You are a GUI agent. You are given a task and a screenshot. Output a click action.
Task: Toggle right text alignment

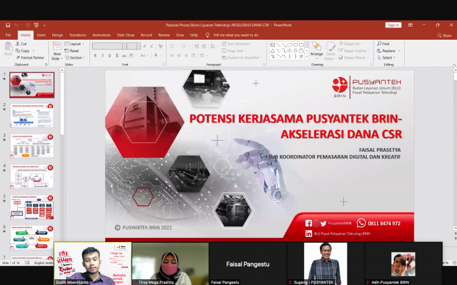(186, 55)
